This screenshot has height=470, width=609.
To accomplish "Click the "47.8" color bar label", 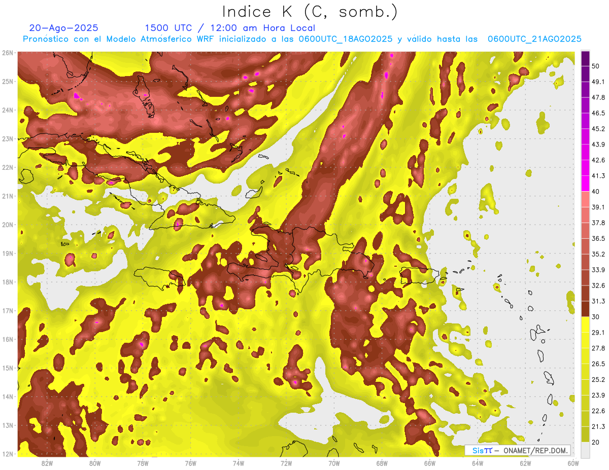I will (598, 98).
